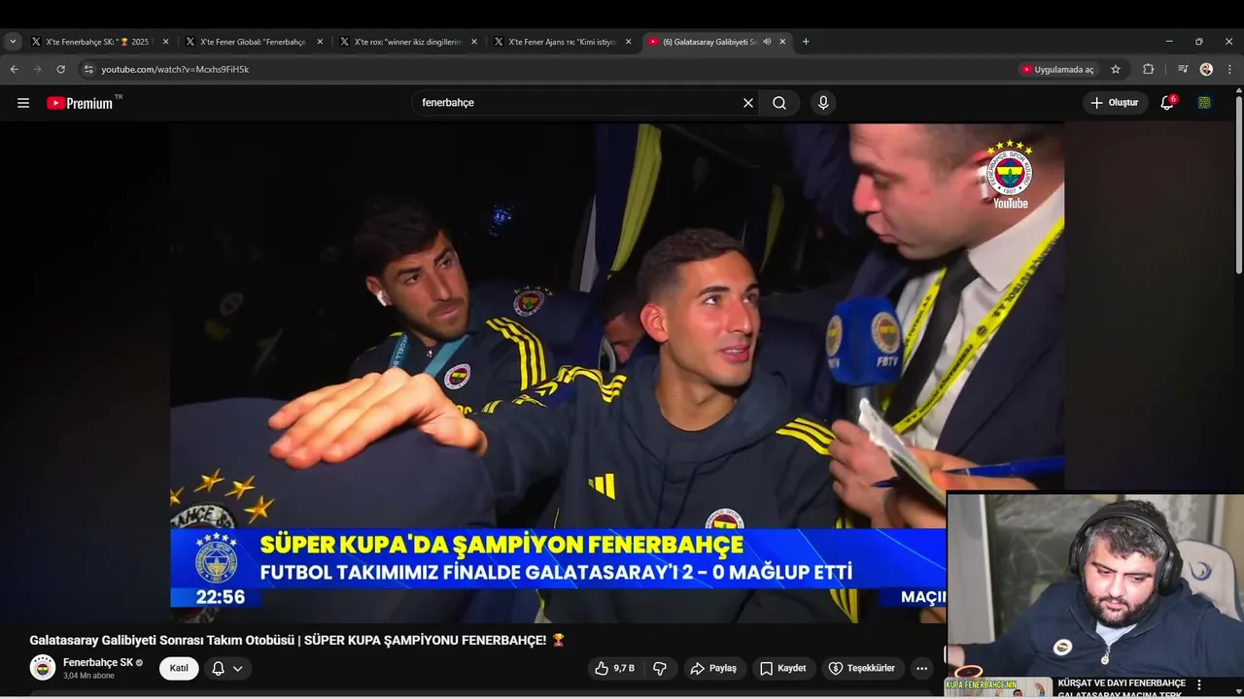Click the youtube.com address bar URL

click(175, 69)
